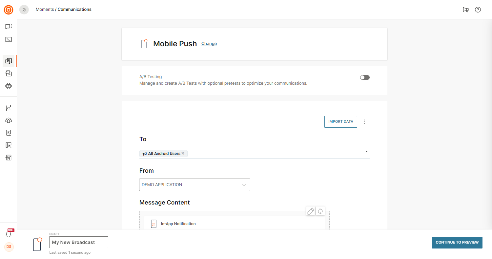Open the developer console icon in sidebar

pyautogui.click(x=9, y=39)
